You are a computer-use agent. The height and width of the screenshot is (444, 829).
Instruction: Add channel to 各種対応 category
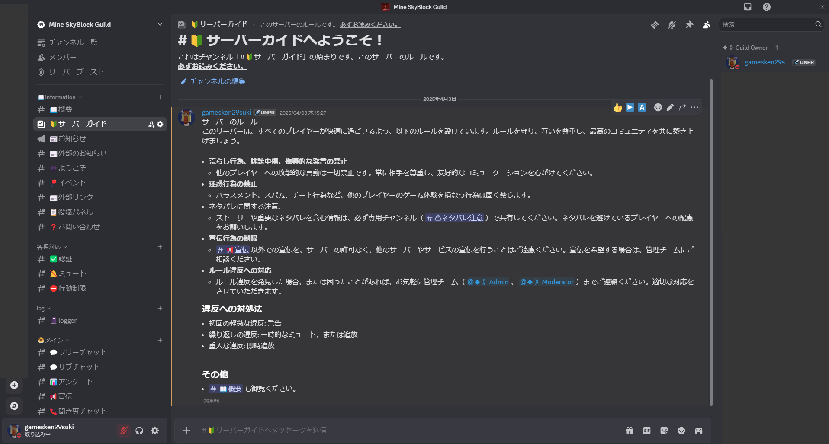(x=160, y=247)
